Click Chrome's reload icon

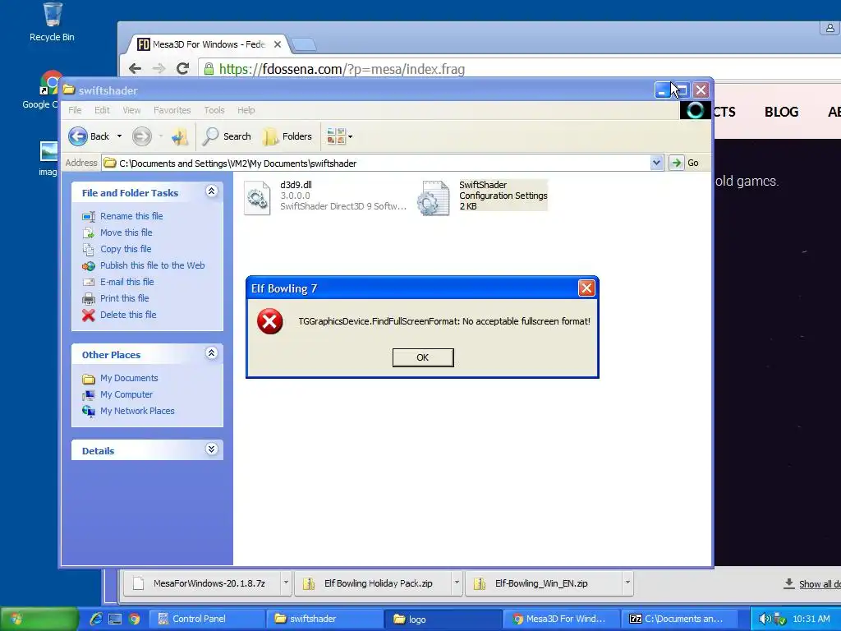pyautogui.click(x=182, y=69)
